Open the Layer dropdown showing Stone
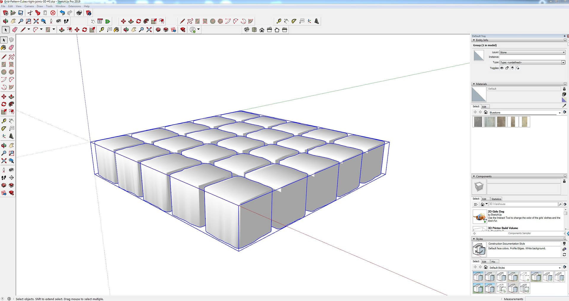Screen dimensions: 569x301 coord(533,52)
